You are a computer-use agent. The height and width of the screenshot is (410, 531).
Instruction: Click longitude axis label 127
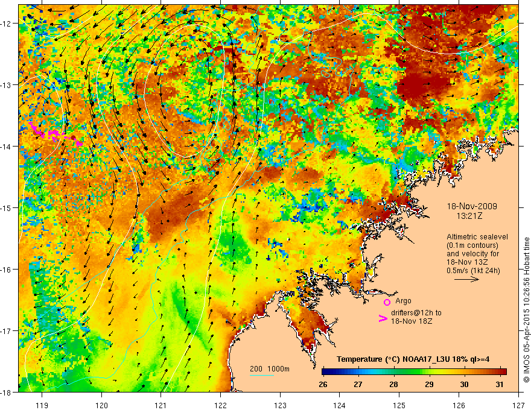coord(518,405)
